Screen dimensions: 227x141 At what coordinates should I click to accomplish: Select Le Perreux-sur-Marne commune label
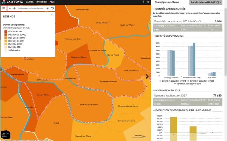(97, 50)
